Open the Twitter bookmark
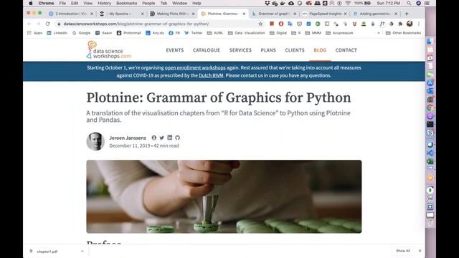 point(194,33)
